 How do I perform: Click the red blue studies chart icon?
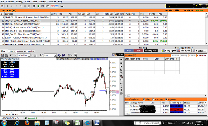pos(64,55)
